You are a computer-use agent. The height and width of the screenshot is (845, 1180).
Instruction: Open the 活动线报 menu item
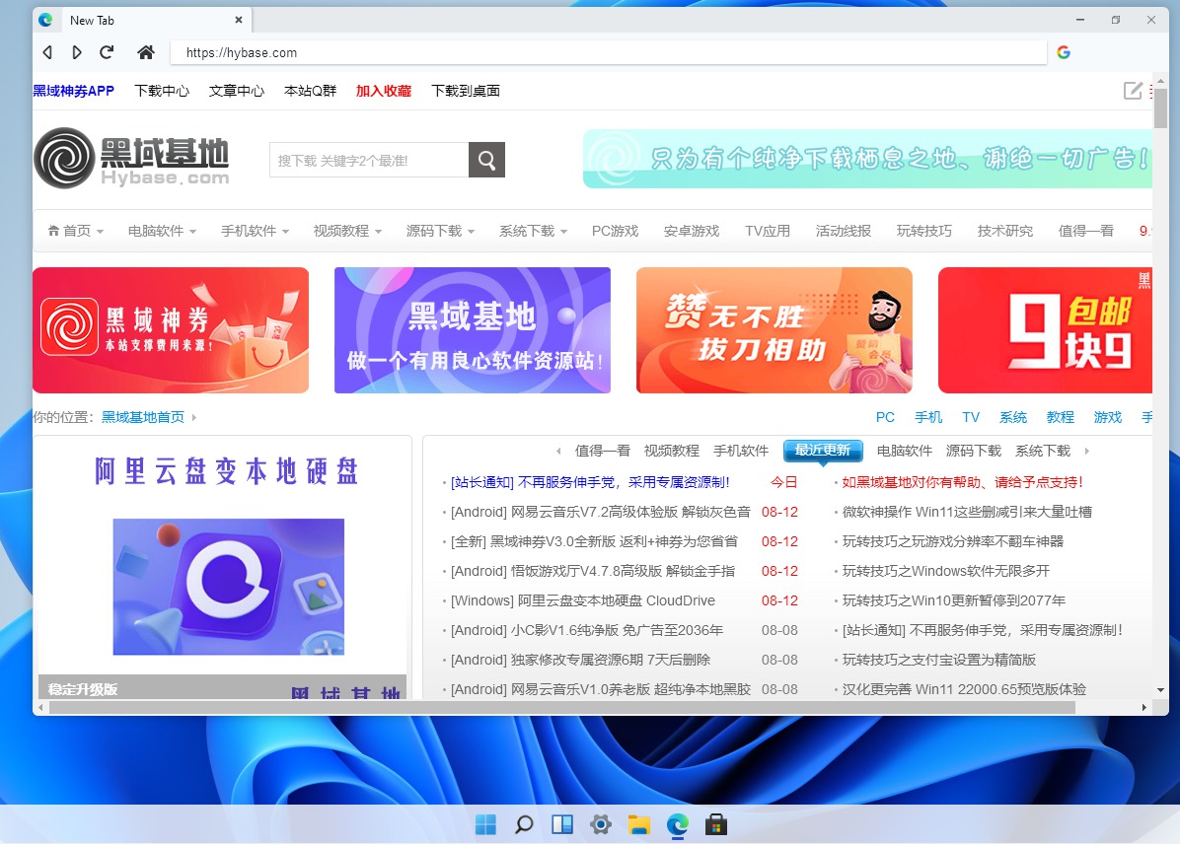843,231
